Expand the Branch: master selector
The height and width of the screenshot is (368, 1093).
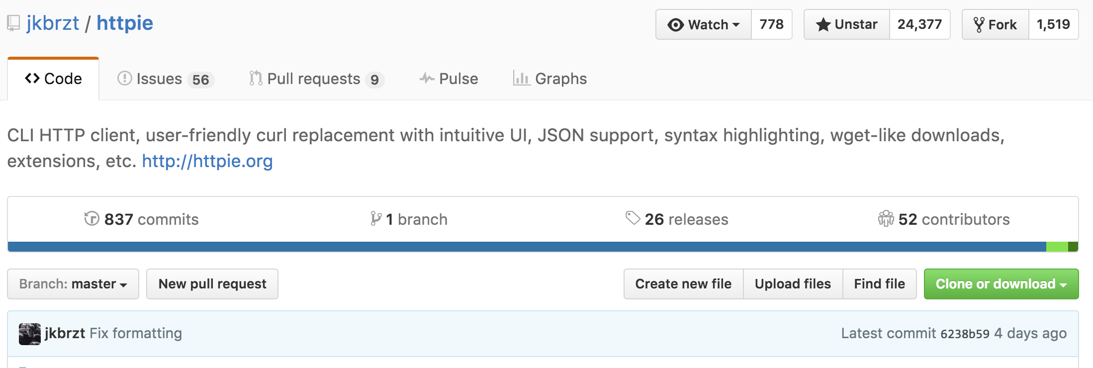point(73,284)
